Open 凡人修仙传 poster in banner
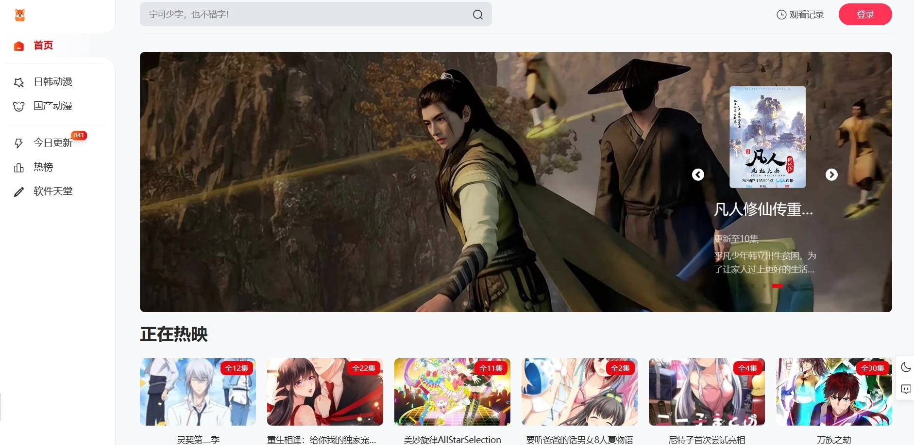The width and height of the screenshot is (914, 445). [767, 137]
